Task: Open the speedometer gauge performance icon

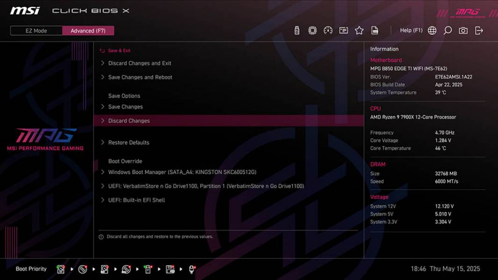Action: point(328,30)
